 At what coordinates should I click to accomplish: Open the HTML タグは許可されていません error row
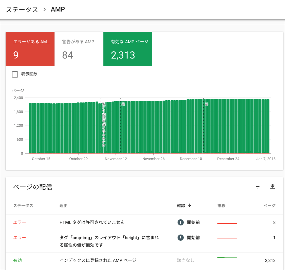pos(144,222)
